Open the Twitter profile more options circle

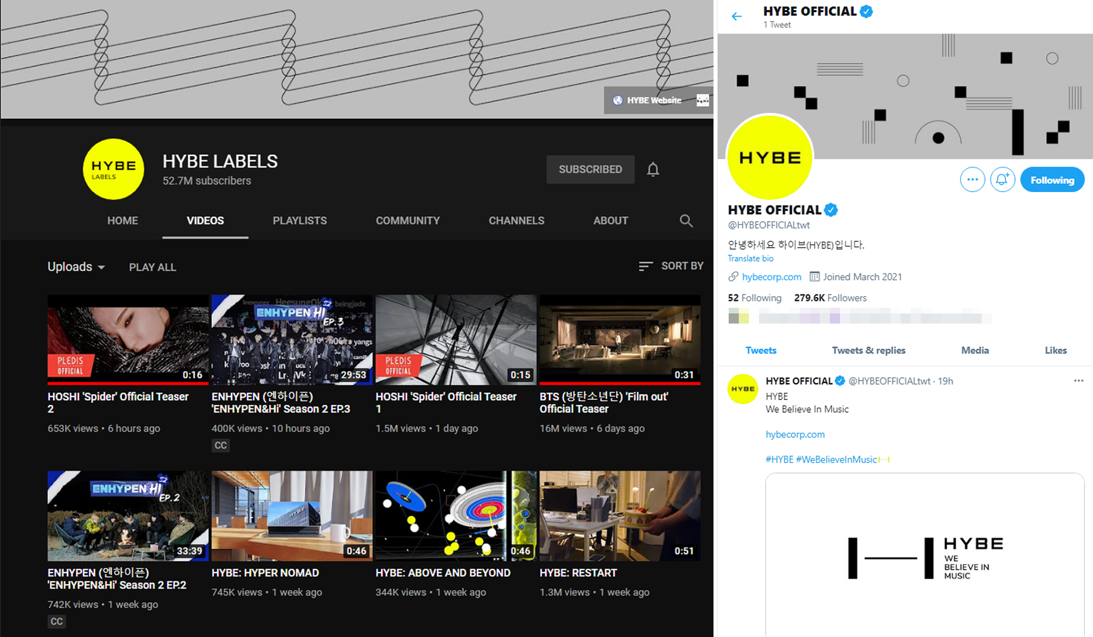coord(972,179)
